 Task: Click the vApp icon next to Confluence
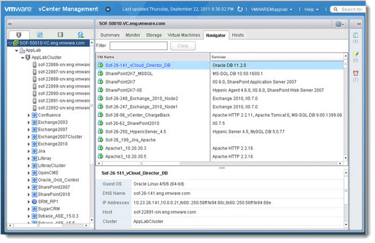(34, 115)
